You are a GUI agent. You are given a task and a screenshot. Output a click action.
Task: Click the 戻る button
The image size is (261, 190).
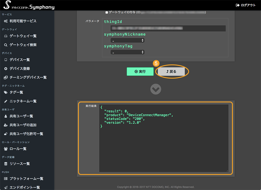(x=171, y=71)
